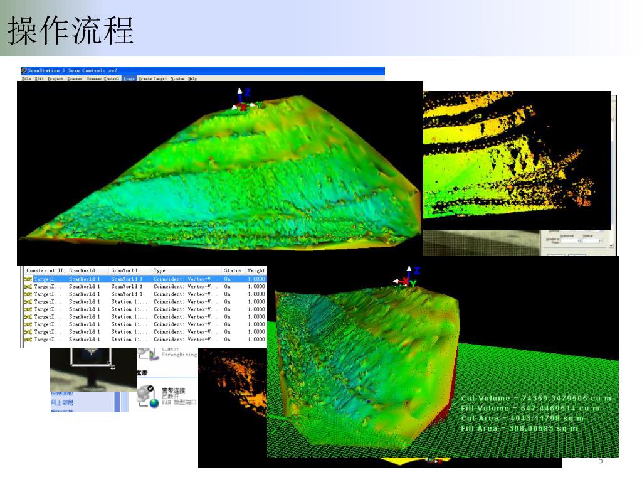Click the t1 target label in point cloud
This screenshot has width=642, height=482.
[435, 121]
